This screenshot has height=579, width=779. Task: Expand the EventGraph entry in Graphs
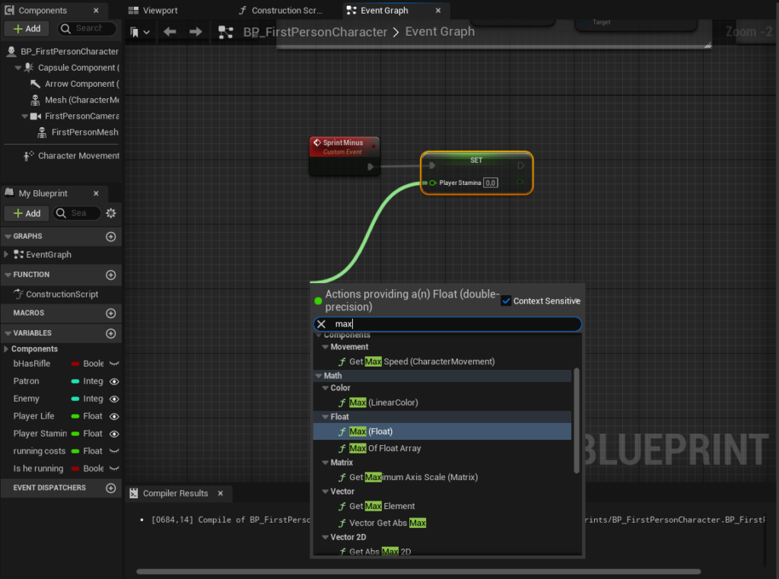point(7,255)
